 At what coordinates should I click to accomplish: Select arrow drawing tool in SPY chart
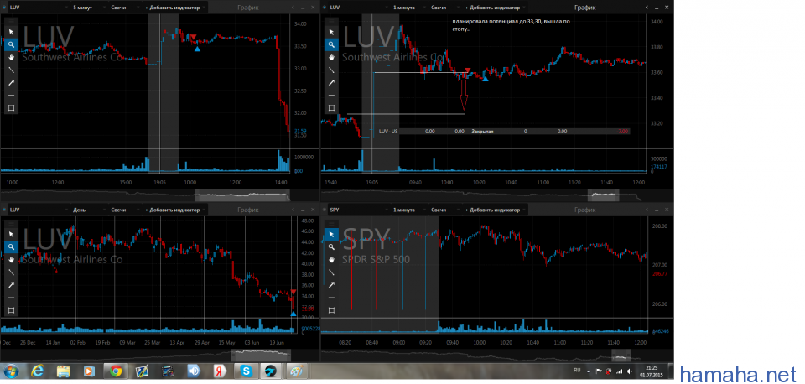click(x=332, y=285)
